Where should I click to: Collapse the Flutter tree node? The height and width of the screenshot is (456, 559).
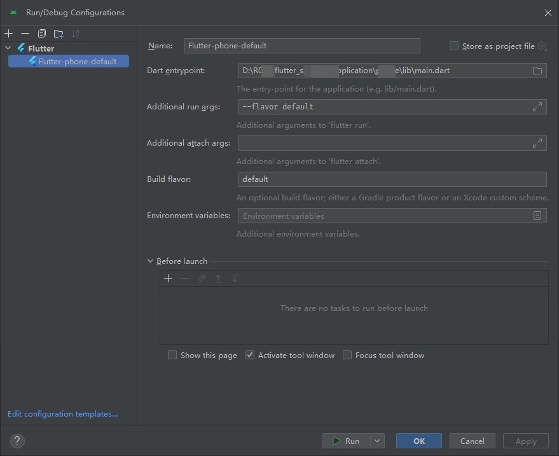coord(8,48)
